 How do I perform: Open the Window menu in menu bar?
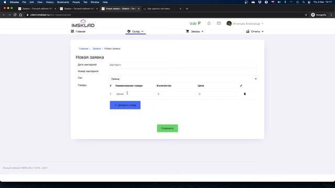(x=95, y=2)
